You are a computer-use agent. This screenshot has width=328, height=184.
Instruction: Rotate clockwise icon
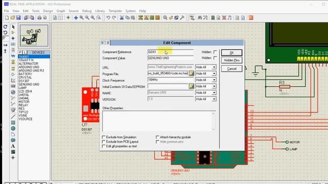6,27
